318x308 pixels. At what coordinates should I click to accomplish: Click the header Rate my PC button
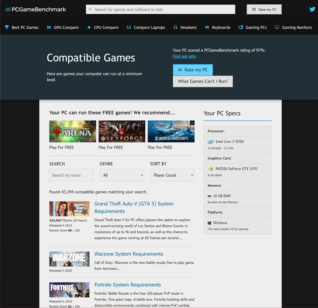click(264, 10)
